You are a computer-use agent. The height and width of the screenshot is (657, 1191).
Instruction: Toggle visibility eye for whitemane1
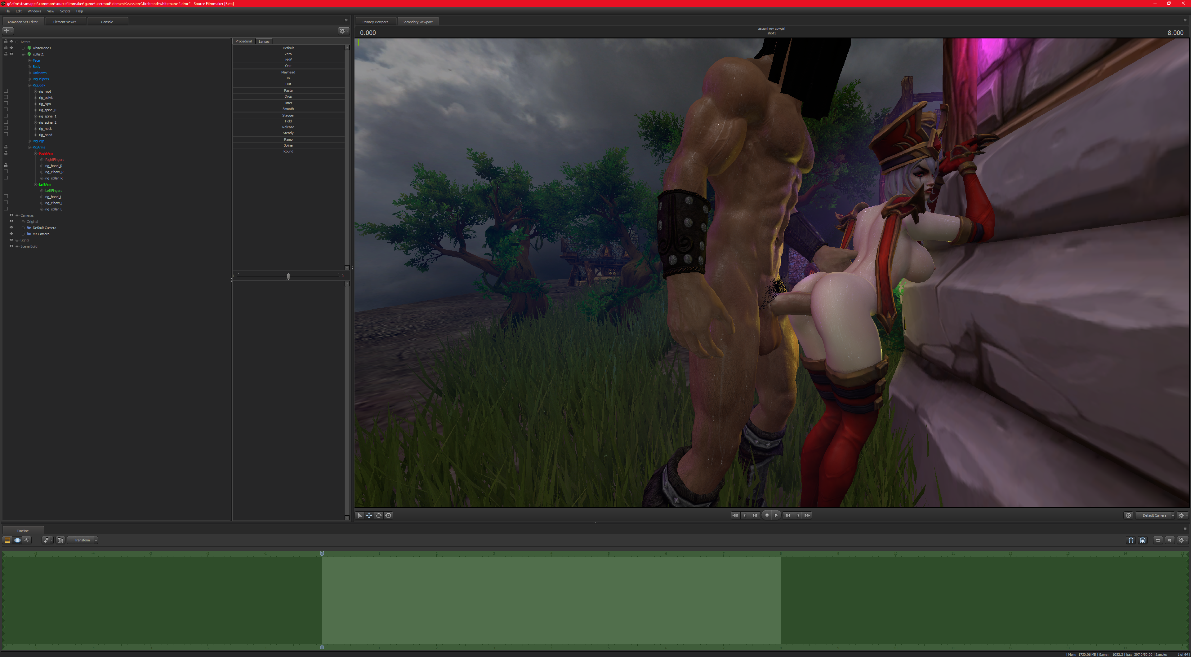(11, 48)
